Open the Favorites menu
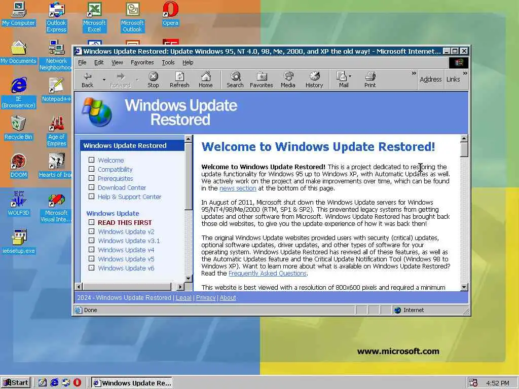This screenshot has width=519, height=389. coord(142,62)
